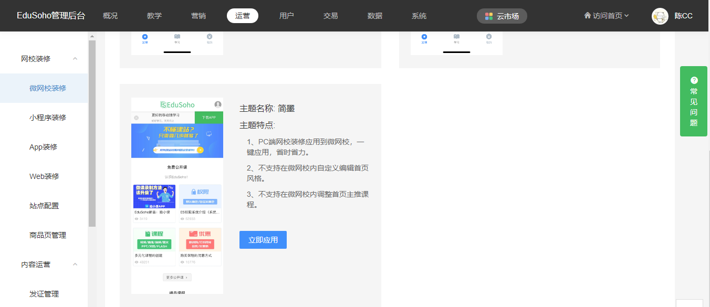Open the 系统 top navigation menu
Screen dimensions: 710x307
click(419, 16)
